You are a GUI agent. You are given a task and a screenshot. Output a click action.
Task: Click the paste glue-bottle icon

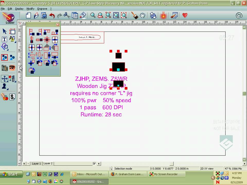pyautogui.click(x=83, y=15)
